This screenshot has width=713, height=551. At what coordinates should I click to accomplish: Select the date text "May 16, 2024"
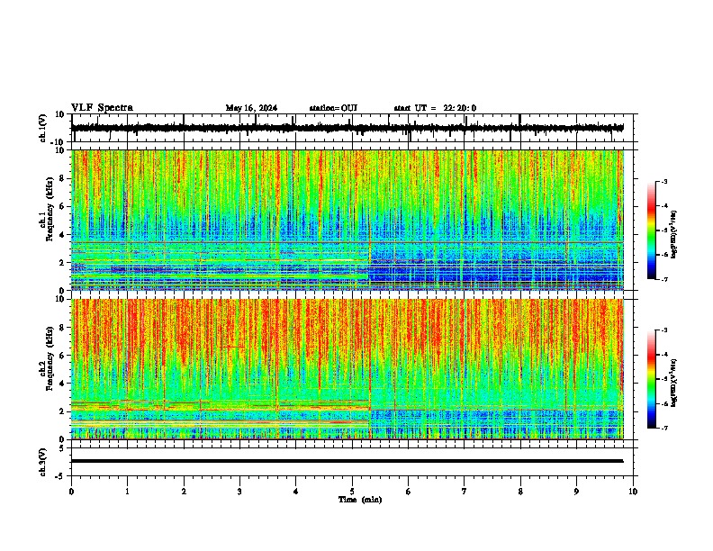(251, 108)
